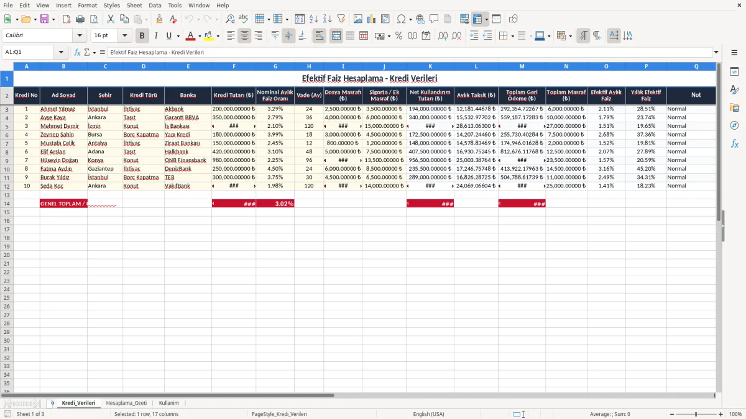Toggle Left-to-Right text direction
The height and width of the screenshot is (419, 746).
tap(583, 36)
